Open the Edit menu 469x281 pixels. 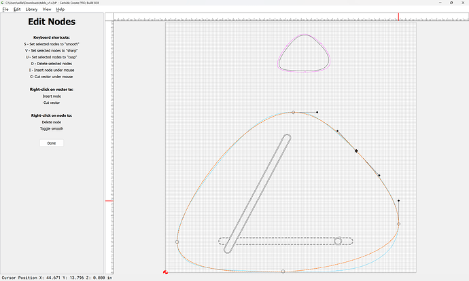point(17,10)
